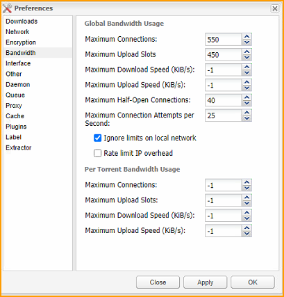Decrease global Maximum Download Speed

coord(247,73)
